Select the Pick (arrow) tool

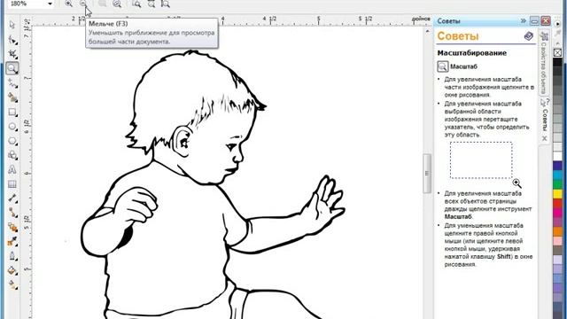12,25
